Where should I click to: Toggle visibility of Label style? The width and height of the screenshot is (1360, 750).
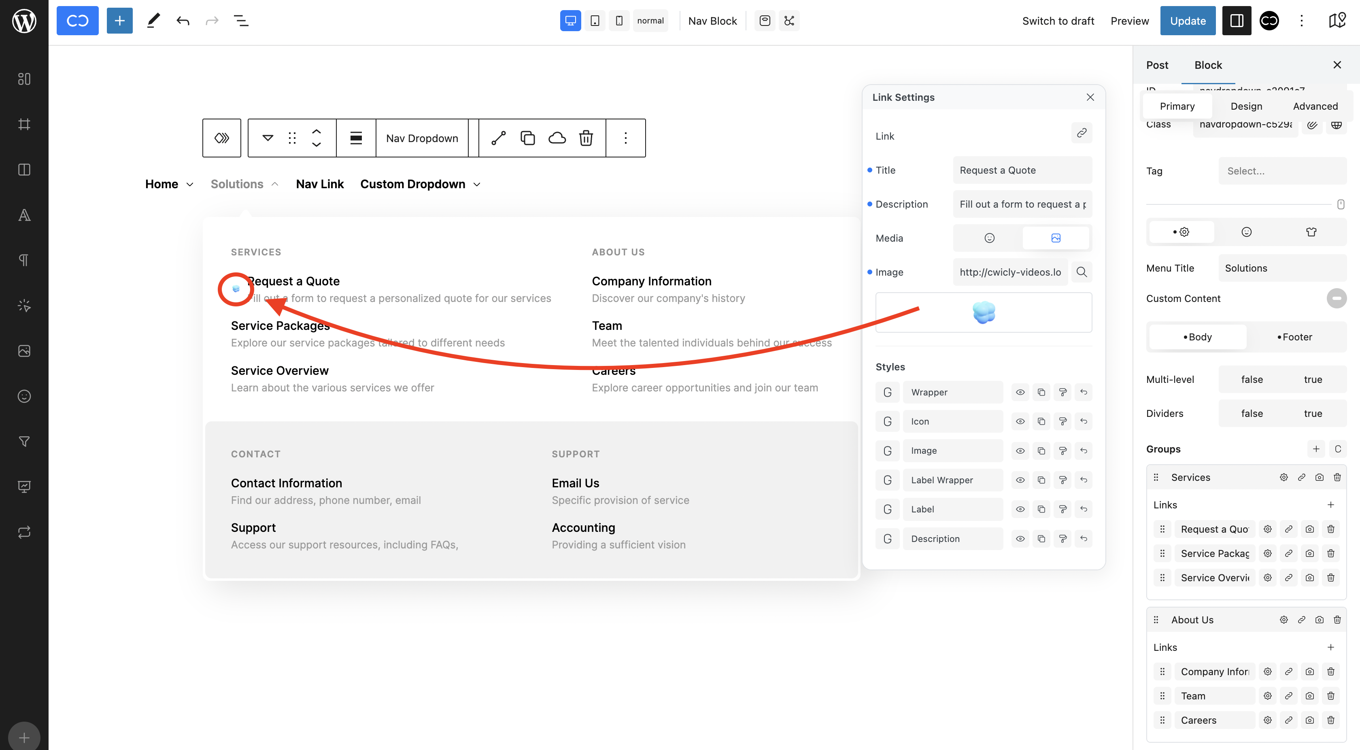[1020, 509]
